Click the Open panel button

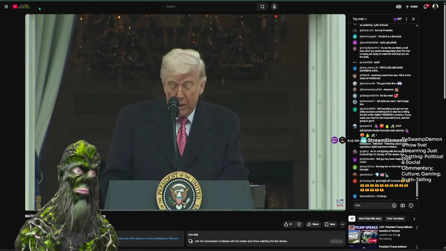click(336, 241)
